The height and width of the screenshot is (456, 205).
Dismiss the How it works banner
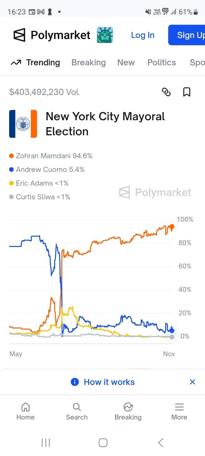point(192,382)
